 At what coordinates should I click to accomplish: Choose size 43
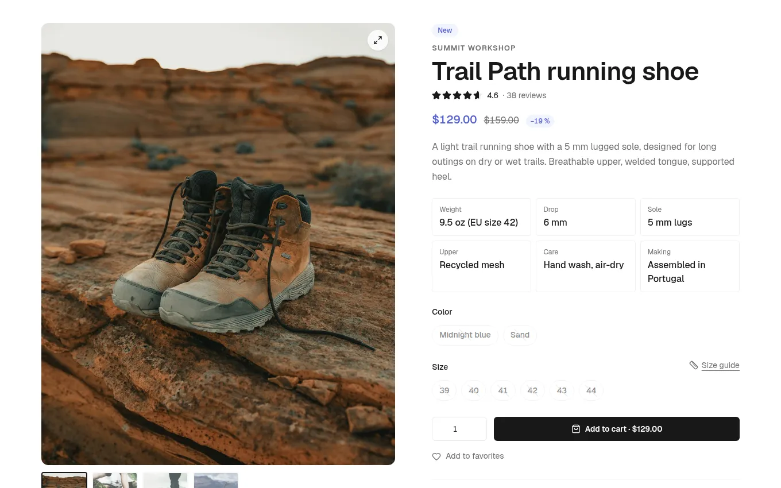click(x=562, y=390)
